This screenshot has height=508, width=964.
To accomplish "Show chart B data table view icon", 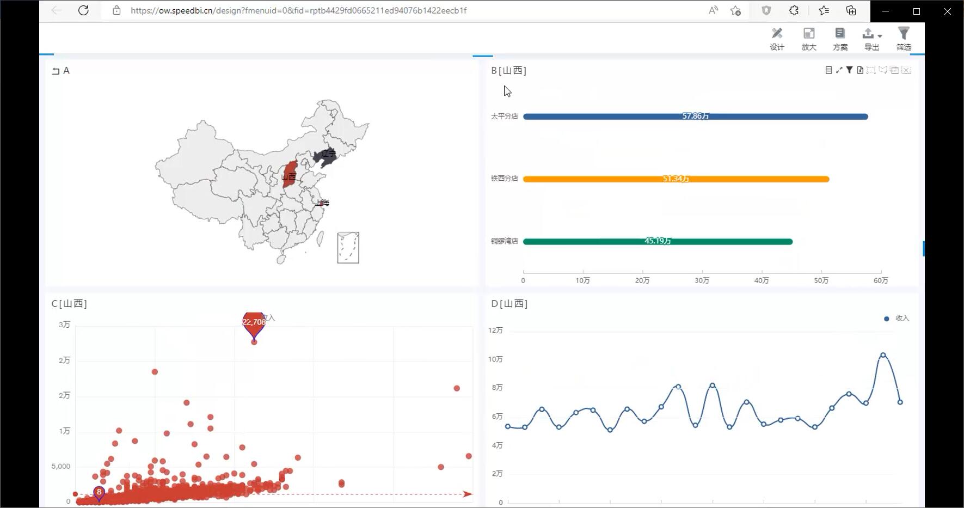I will pos(828,70).
